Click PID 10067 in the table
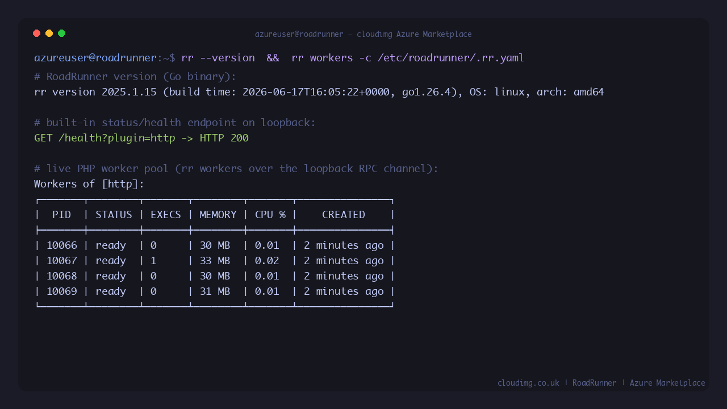 click(61, 261)
